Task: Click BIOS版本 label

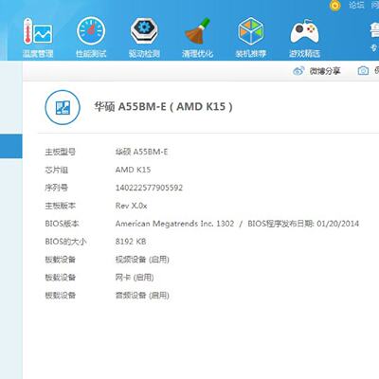Action: (62, 224)
